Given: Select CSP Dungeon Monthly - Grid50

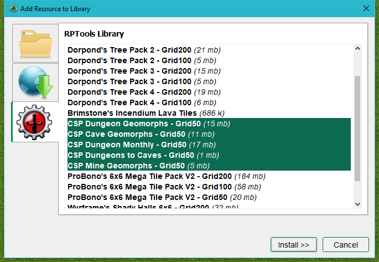Looking at the screenshot, I should (x=209, y=145).
